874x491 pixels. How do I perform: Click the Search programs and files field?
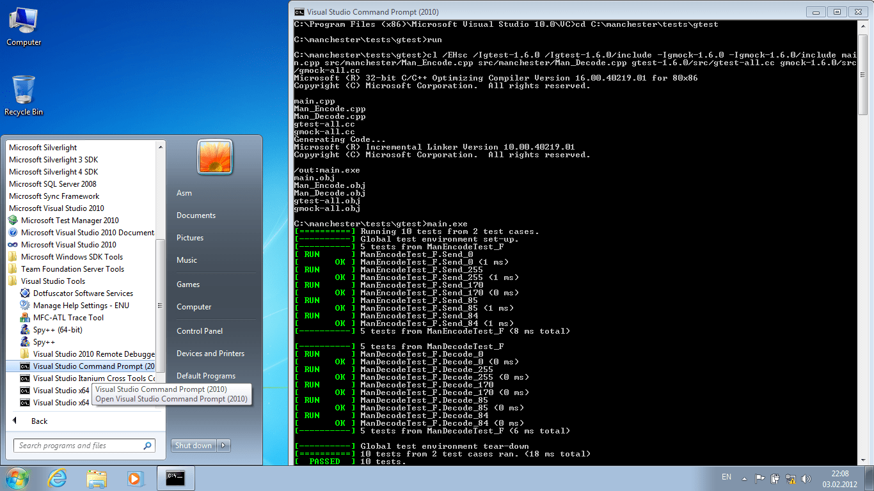click(84, 446)
